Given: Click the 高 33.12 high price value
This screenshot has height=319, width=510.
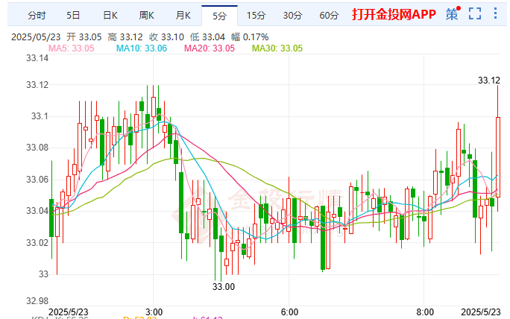Looking at the screenshot, I should click(125, 37).
